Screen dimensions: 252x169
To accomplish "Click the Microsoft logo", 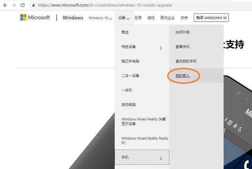I will [35, 17].
